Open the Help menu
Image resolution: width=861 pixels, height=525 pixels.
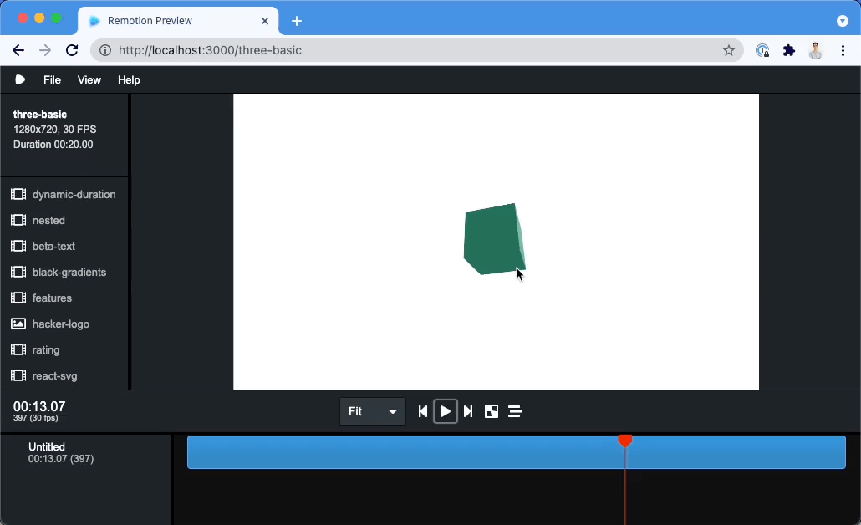[x=129, y=80]
